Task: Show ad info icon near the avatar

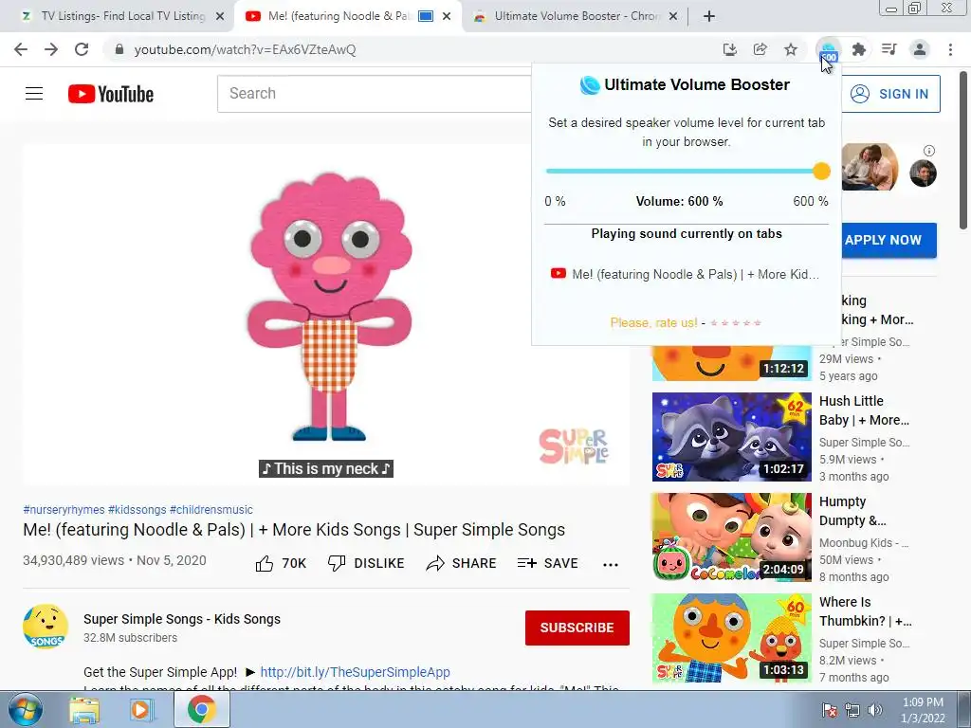Action: tap(929, 151)
